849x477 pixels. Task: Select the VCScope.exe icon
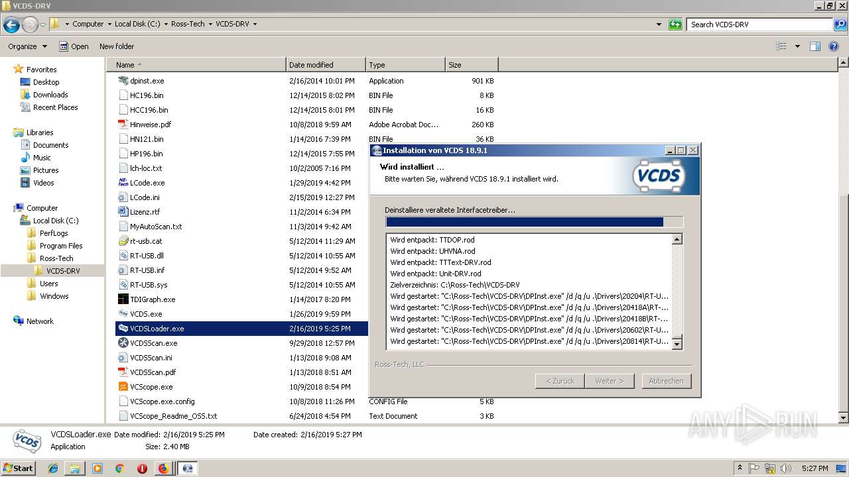(123, 387)
